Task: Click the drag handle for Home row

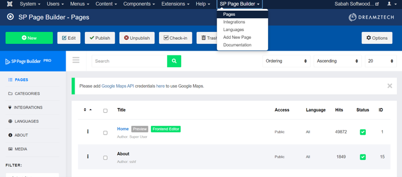Action: (x=88, y=131)
